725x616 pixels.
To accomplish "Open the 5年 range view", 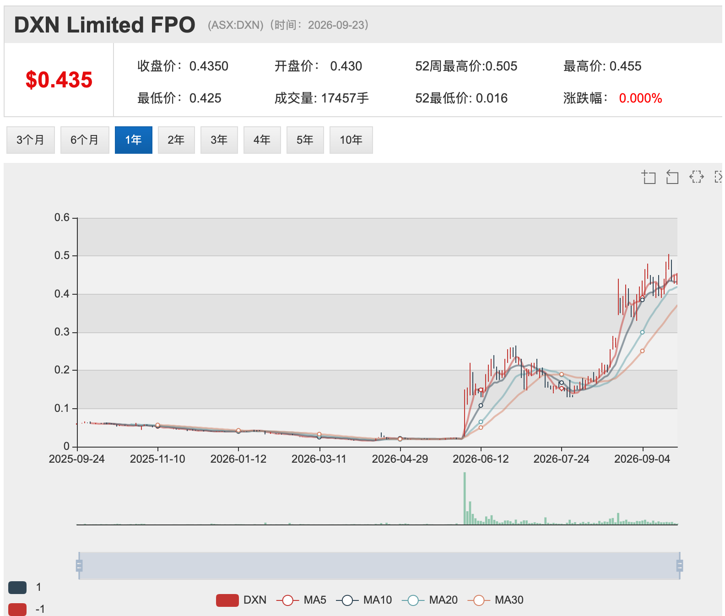I will 305,140.
